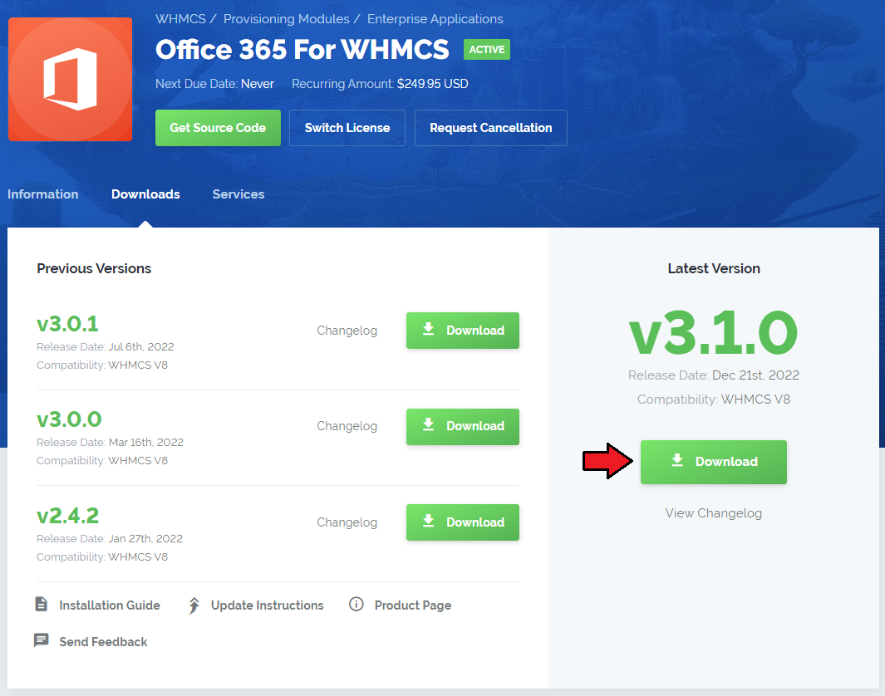Click the v2.4.2 version title
Image resolution: width=885 pixels, height=696 pixels.
[68, 516]
